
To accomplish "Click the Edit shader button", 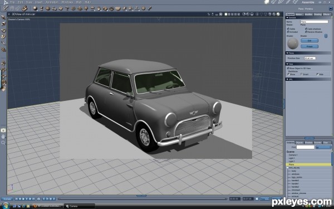I will pyautogui.click(x=310, y=41).
